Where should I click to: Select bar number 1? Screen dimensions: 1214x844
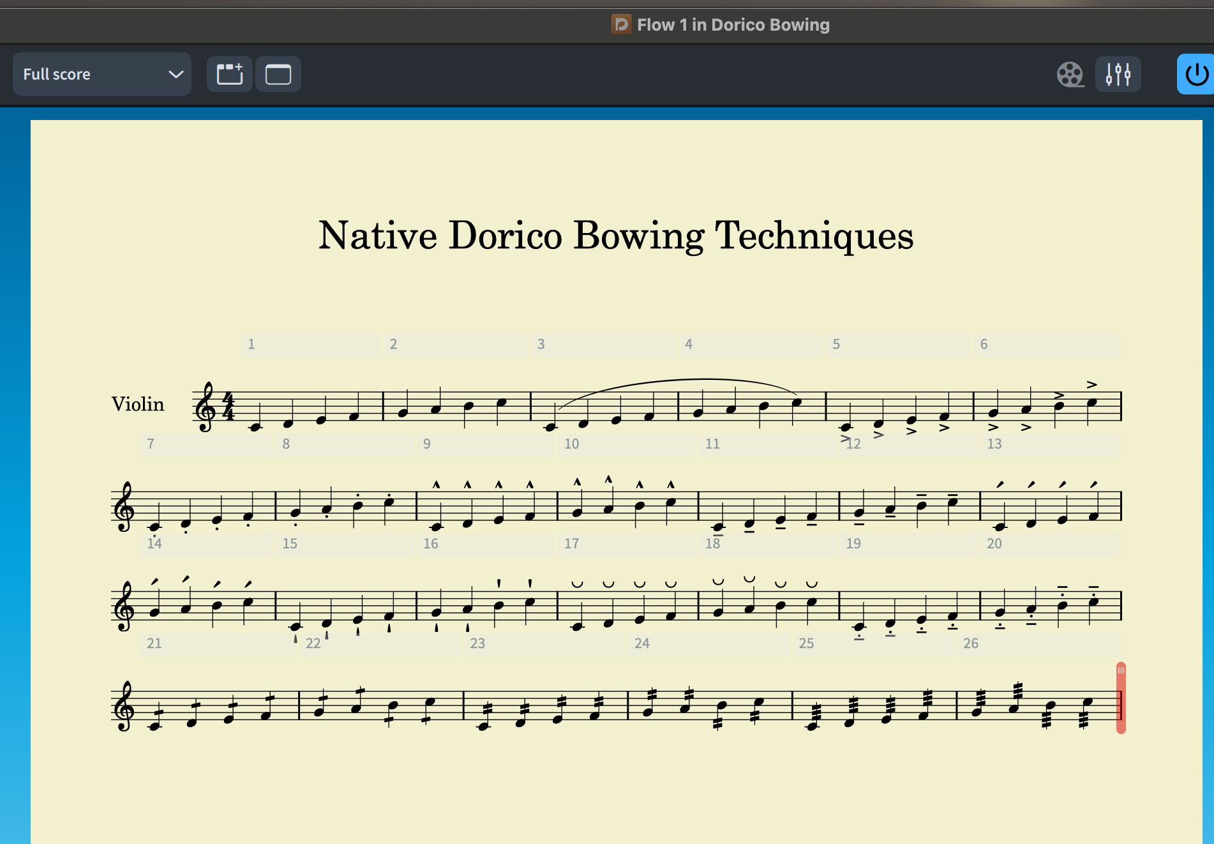click(251, 344)
